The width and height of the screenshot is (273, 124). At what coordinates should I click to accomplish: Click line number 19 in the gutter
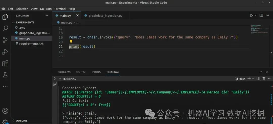(61, 37)
